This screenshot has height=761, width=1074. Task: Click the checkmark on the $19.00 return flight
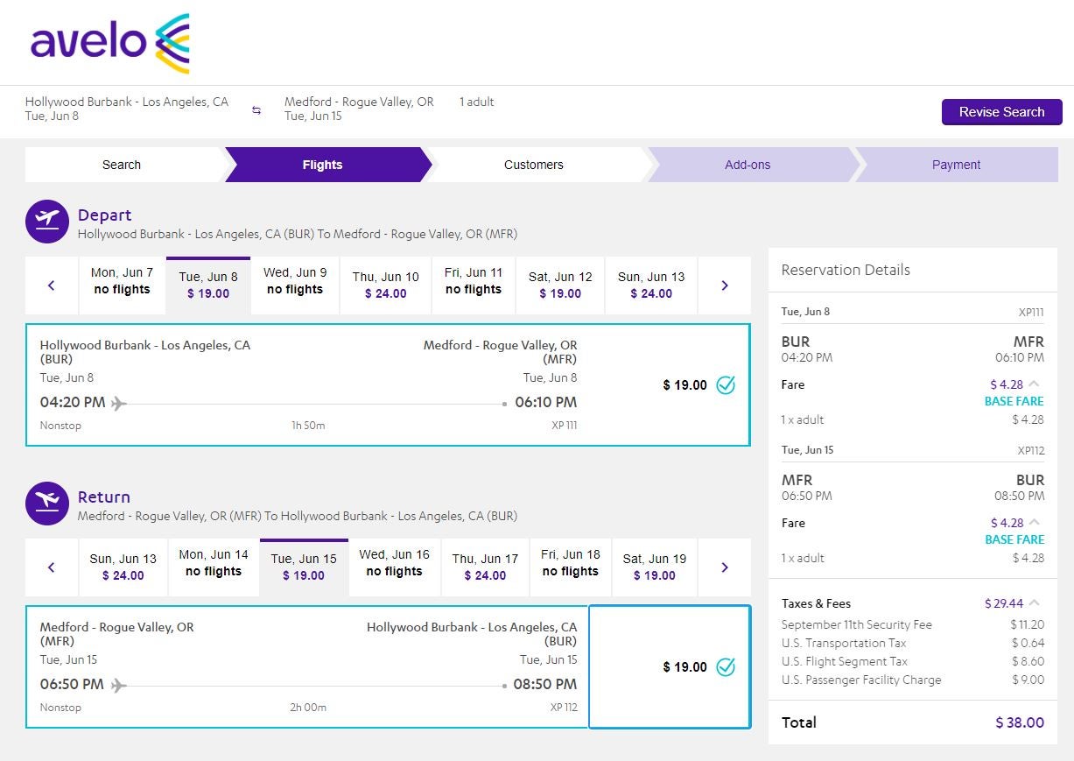726,666
